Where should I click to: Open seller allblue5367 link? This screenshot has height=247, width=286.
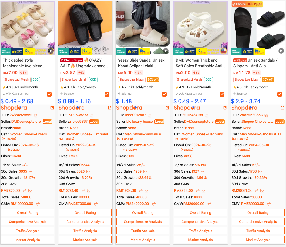[78, 122]
